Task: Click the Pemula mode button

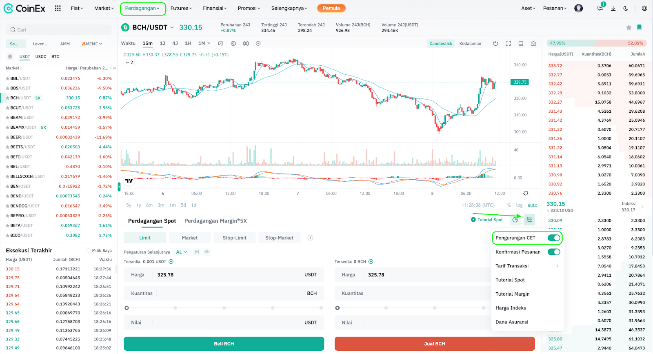Action: tap(331, 8)
